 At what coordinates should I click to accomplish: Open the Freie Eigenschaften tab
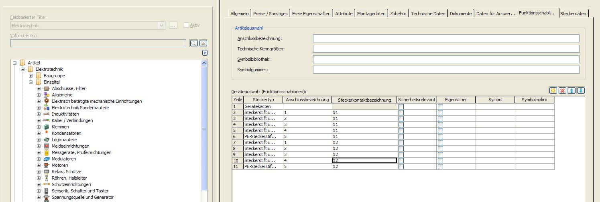[311, 14]
